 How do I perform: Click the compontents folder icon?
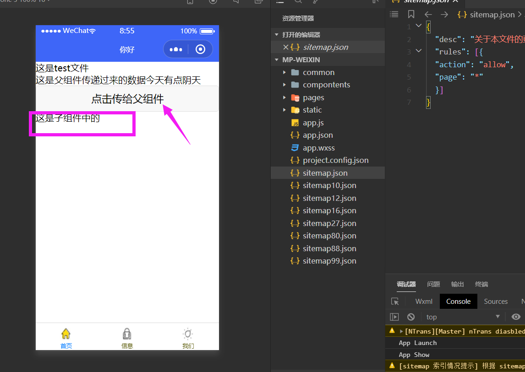pos(295,85)
